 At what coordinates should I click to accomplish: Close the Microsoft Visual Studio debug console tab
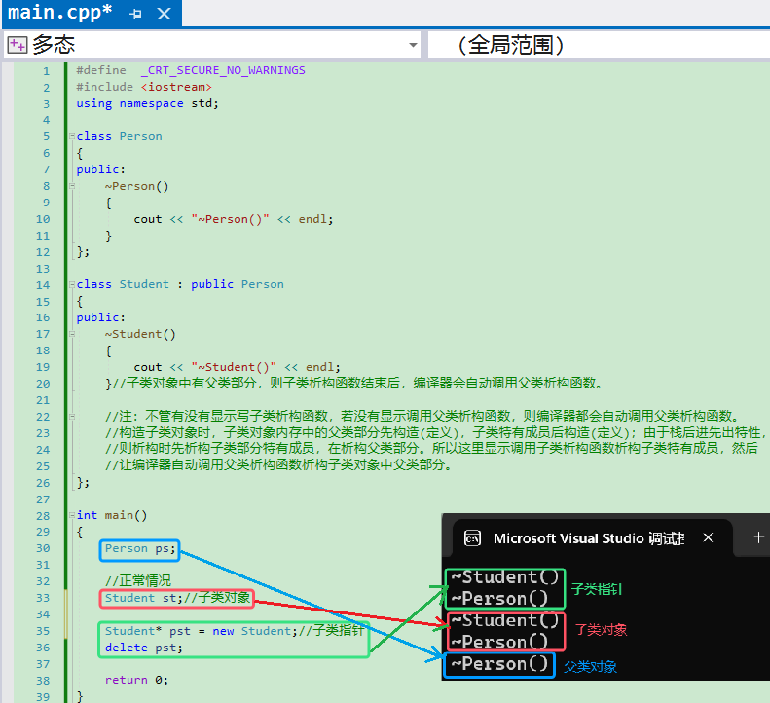coord(708,537)
